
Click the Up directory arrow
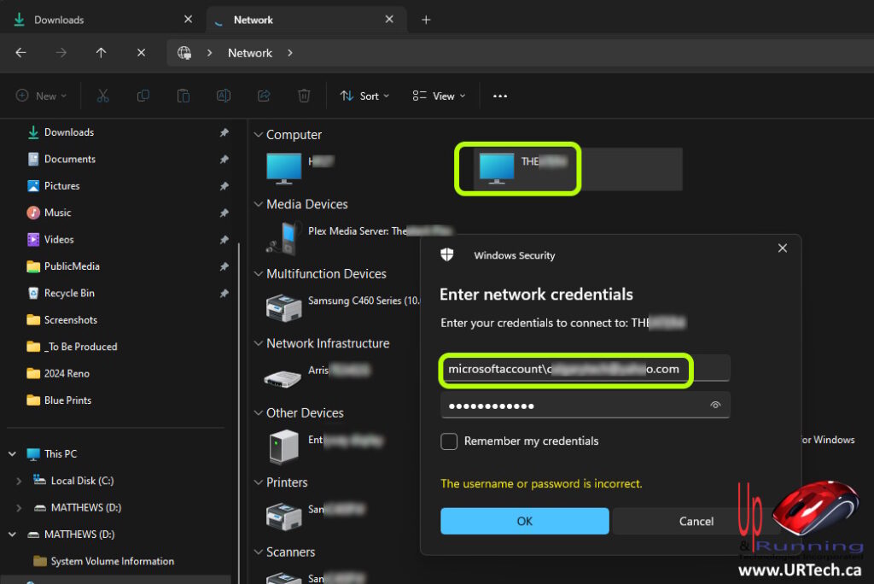click(x=101, y=53)
